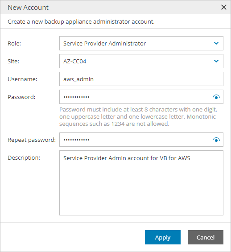Click the 'Description:' label
Image resolution: width=231 pixels, height=252 pixels.
[24, 157]
